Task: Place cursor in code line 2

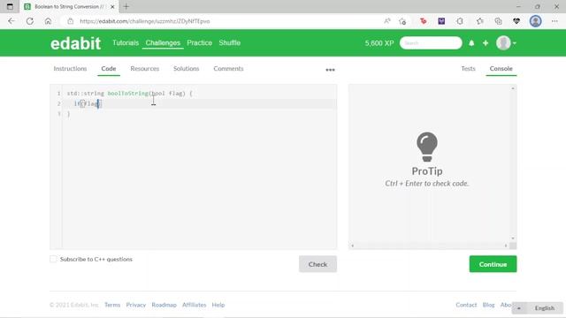Action: (199, 104)
